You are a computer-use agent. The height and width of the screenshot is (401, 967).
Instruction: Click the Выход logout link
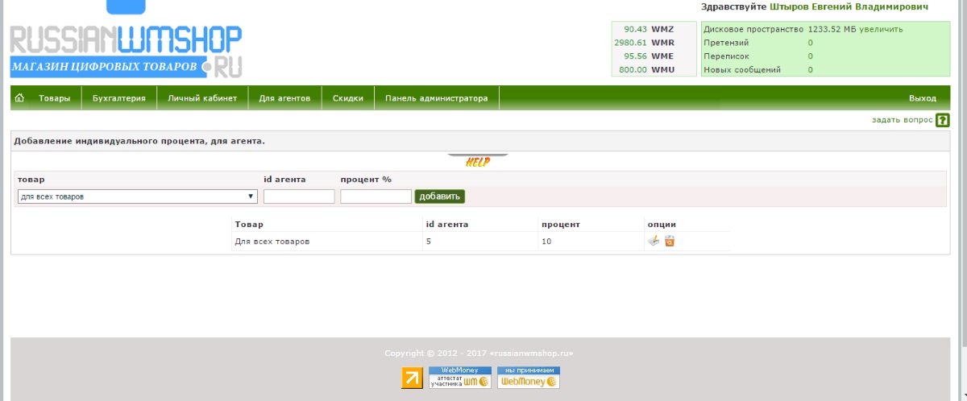point(923,98)
